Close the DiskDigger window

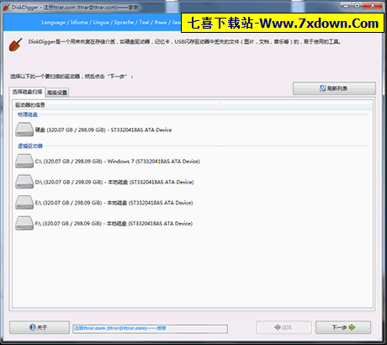[373, 6]
